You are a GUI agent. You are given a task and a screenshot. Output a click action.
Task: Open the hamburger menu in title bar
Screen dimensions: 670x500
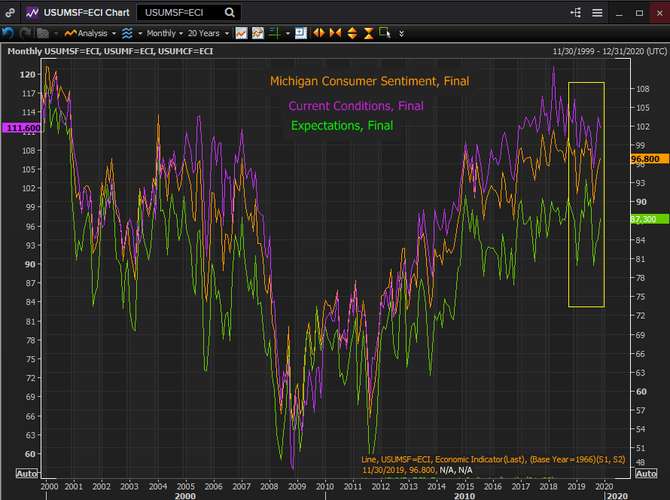597,13
